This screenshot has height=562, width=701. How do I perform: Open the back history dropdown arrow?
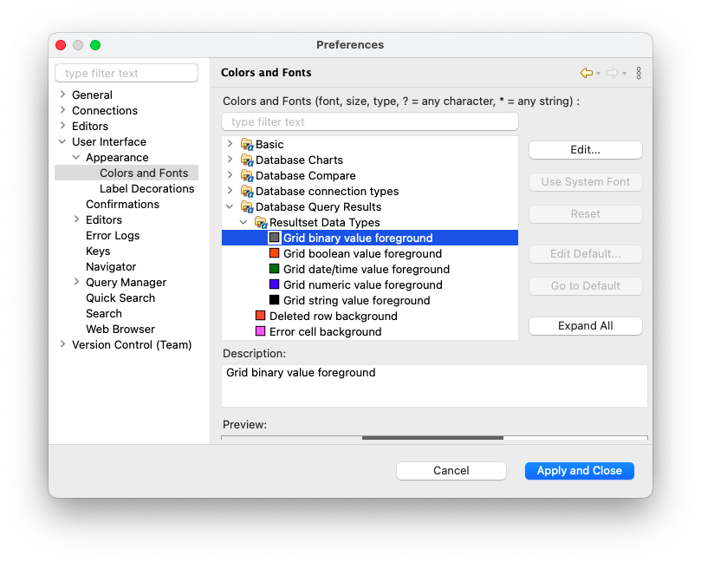pos(598,74)
